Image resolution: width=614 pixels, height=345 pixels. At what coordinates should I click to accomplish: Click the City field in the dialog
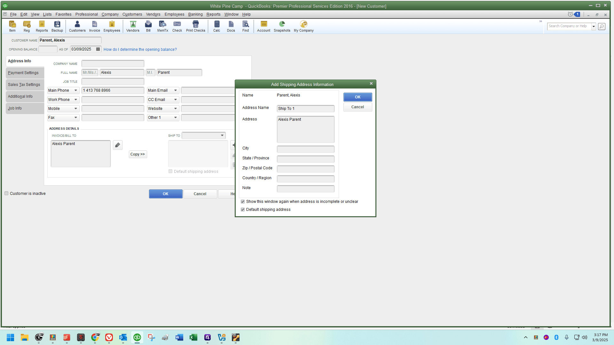point(305,149)
